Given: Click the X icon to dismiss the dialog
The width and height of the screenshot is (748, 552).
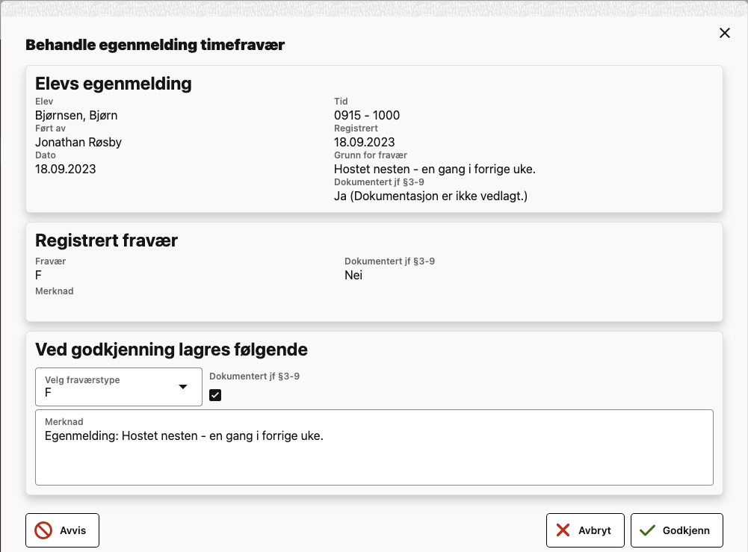Looking at the screenshot, I should [x=724, y=33].
